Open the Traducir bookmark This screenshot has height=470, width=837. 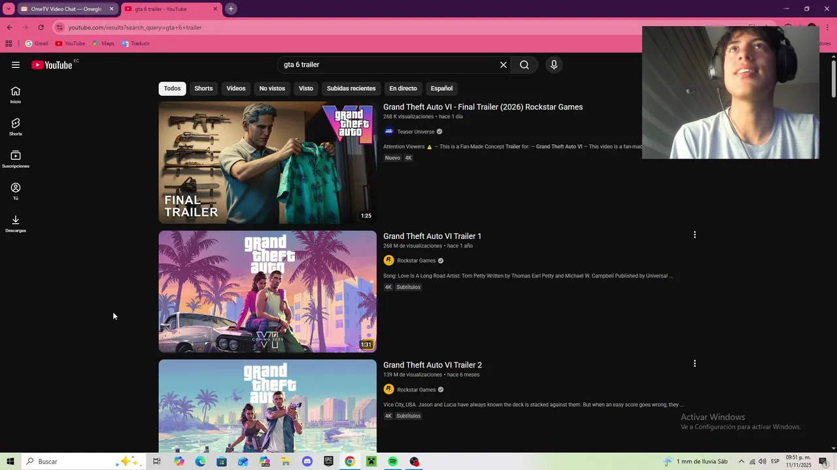[135, 43]
